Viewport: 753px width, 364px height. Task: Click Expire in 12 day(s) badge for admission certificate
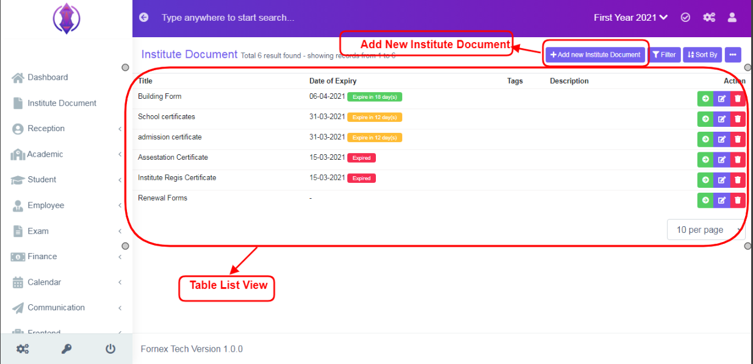click(x=375, y=137)
